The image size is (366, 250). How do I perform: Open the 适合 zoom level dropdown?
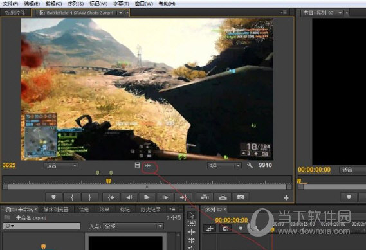tap(61, 165)
